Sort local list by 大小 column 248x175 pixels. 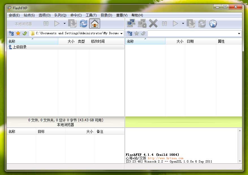[67, 41]
